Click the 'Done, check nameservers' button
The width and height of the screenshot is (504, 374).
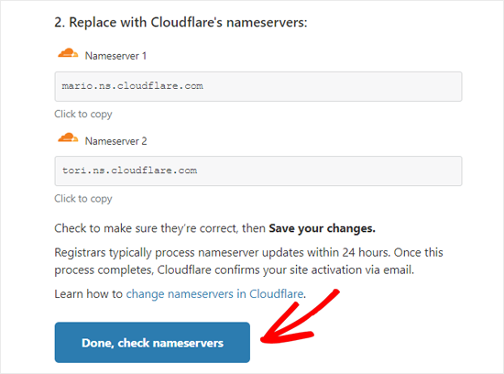tap(152, 343)
